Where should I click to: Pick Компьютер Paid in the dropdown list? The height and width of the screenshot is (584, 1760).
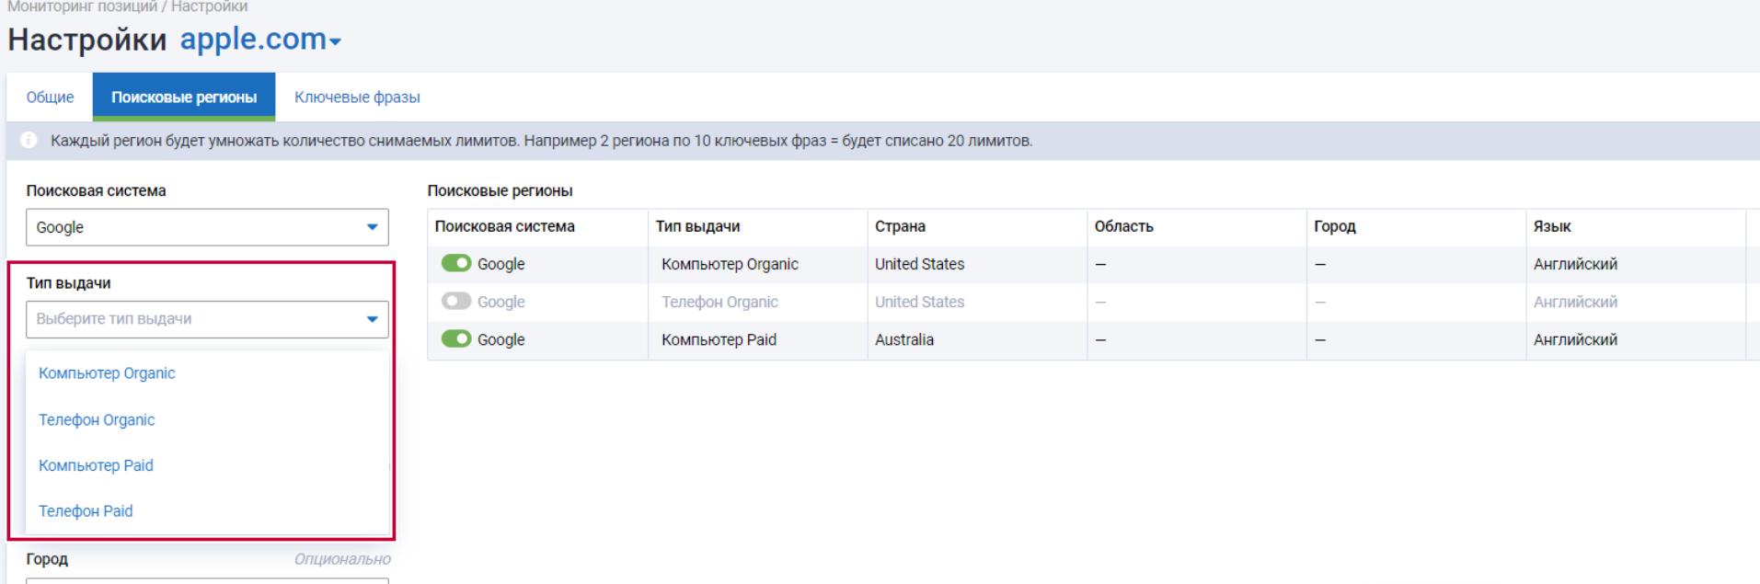(x=96, y=465)
